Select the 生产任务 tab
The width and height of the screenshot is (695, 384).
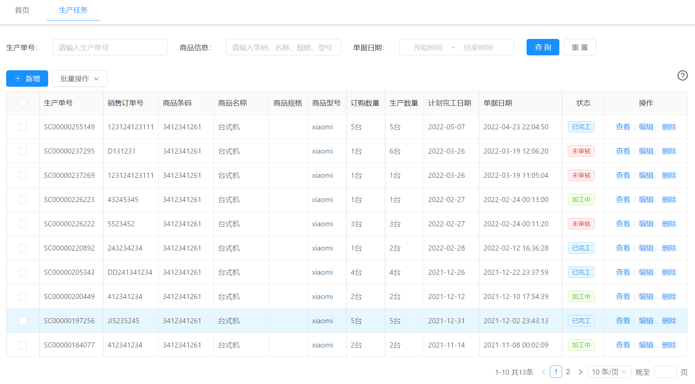[73, 10]
